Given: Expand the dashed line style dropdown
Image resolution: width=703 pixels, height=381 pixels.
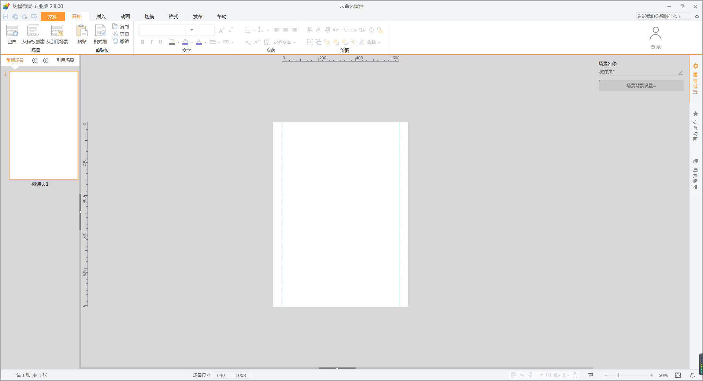Looking at the screenshot, I should (233, 42).
